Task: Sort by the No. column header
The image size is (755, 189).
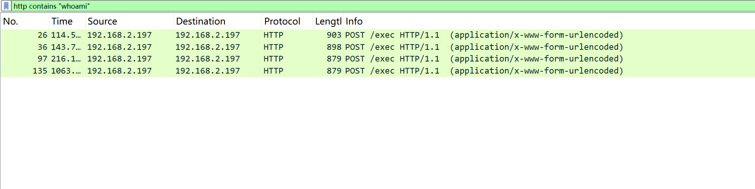Action: tap(11, 22)
